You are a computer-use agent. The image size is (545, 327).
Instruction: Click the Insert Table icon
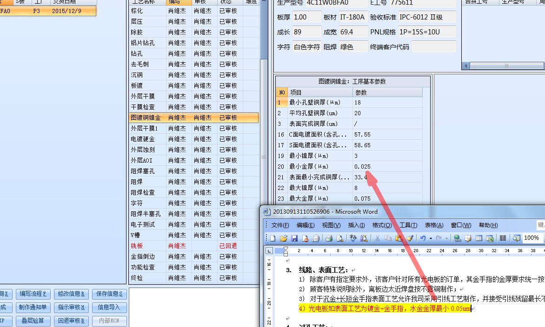[x=479, y=238]
